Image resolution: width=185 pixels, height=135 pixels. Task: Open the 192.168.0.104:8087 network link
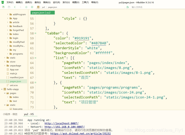coord(65,127)
